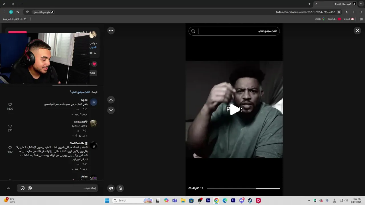Expand 3 replies under Sad Details comment
Screen dimensions: 365x205
point(80,169)
